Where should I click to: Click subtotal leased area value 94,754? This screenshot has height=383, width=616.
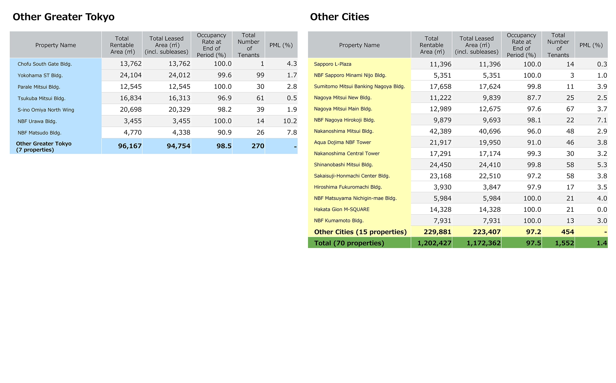179,146
